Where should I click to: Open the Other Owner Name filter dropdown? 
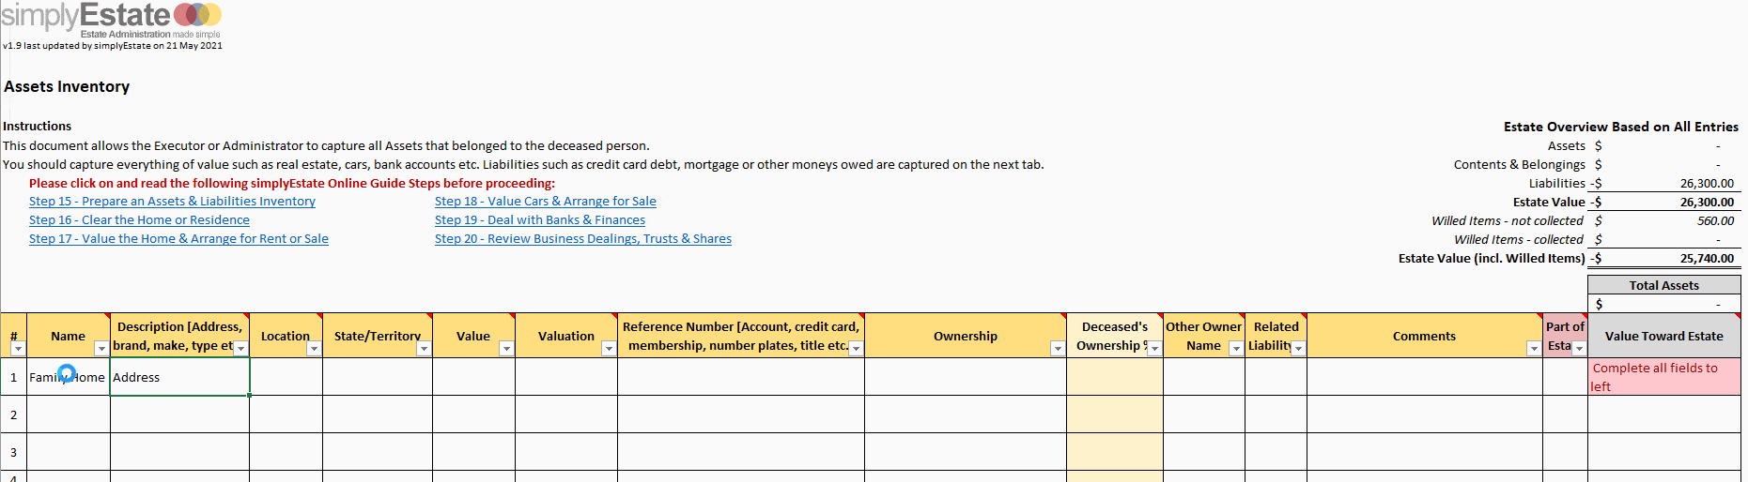click(1237, 349)
